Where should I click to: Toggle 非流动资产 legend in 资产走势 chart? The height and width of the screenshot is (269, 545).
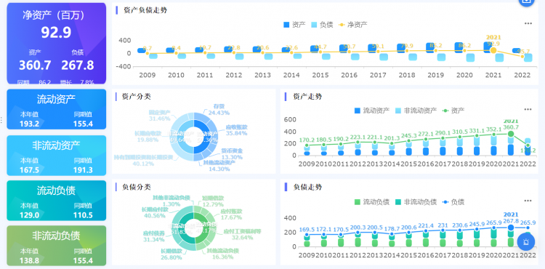tap(416, 111)
